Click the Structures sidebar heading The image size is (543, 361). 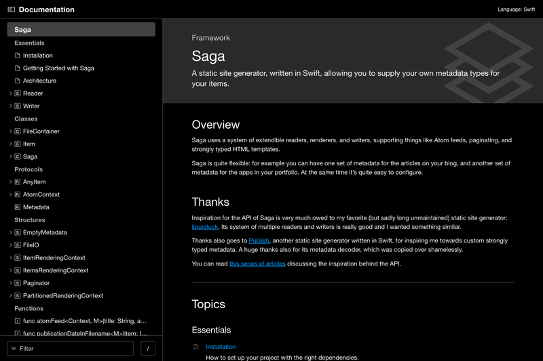30,219
